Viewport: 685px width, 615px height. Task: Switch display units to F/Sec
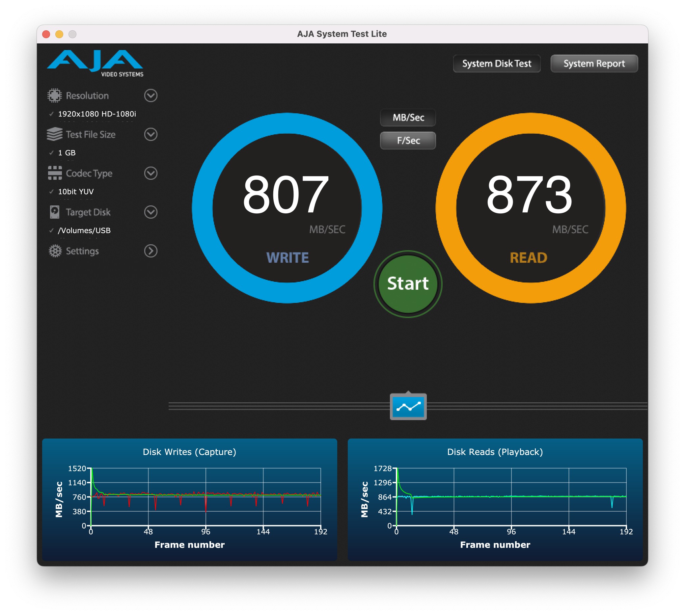coord(408,141)
